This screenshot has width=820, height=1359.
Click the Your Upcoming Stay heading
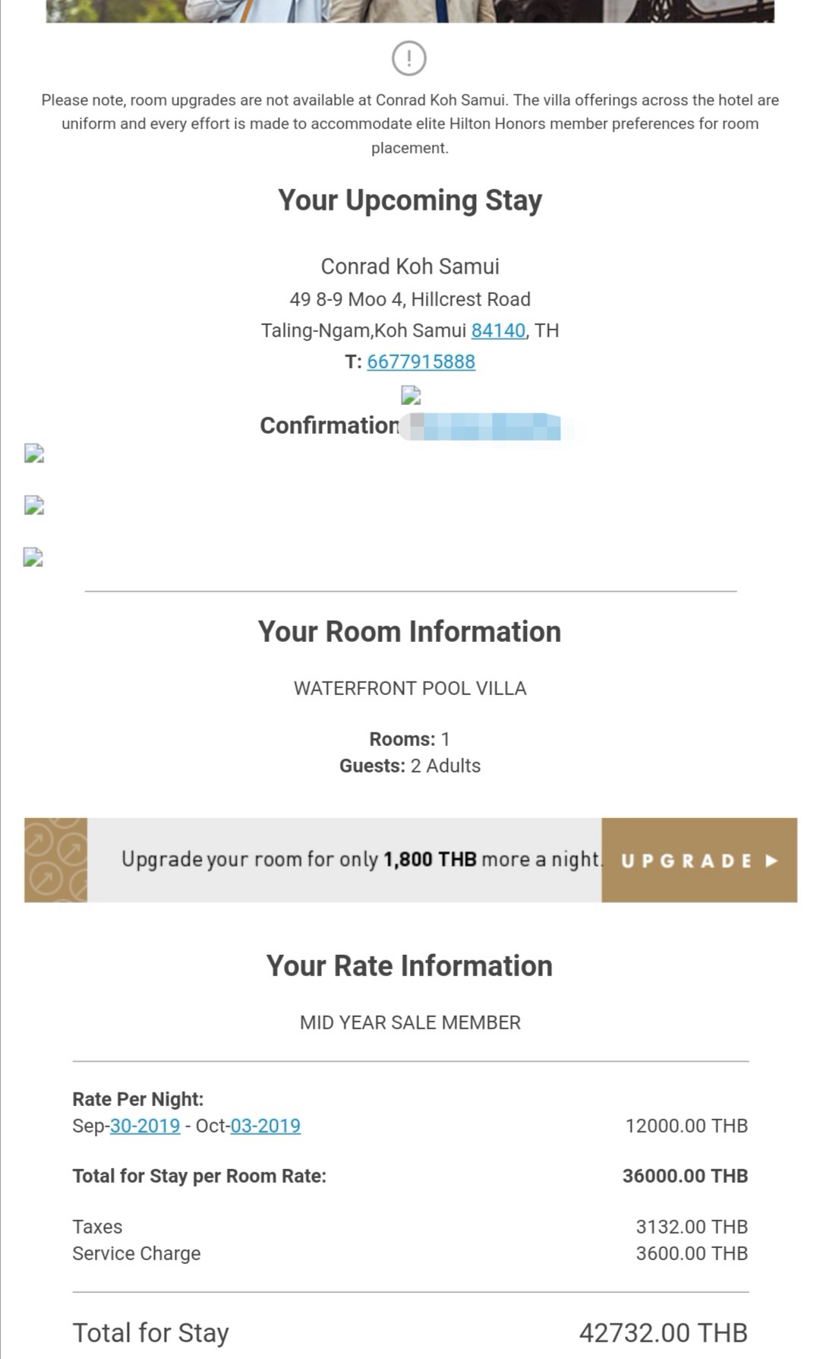410,201
